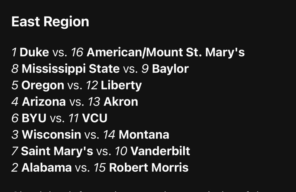This screenshot has width=296, height=192.
Task: Click Mississippi State in the matchup list
Action: tap(71, 69)
